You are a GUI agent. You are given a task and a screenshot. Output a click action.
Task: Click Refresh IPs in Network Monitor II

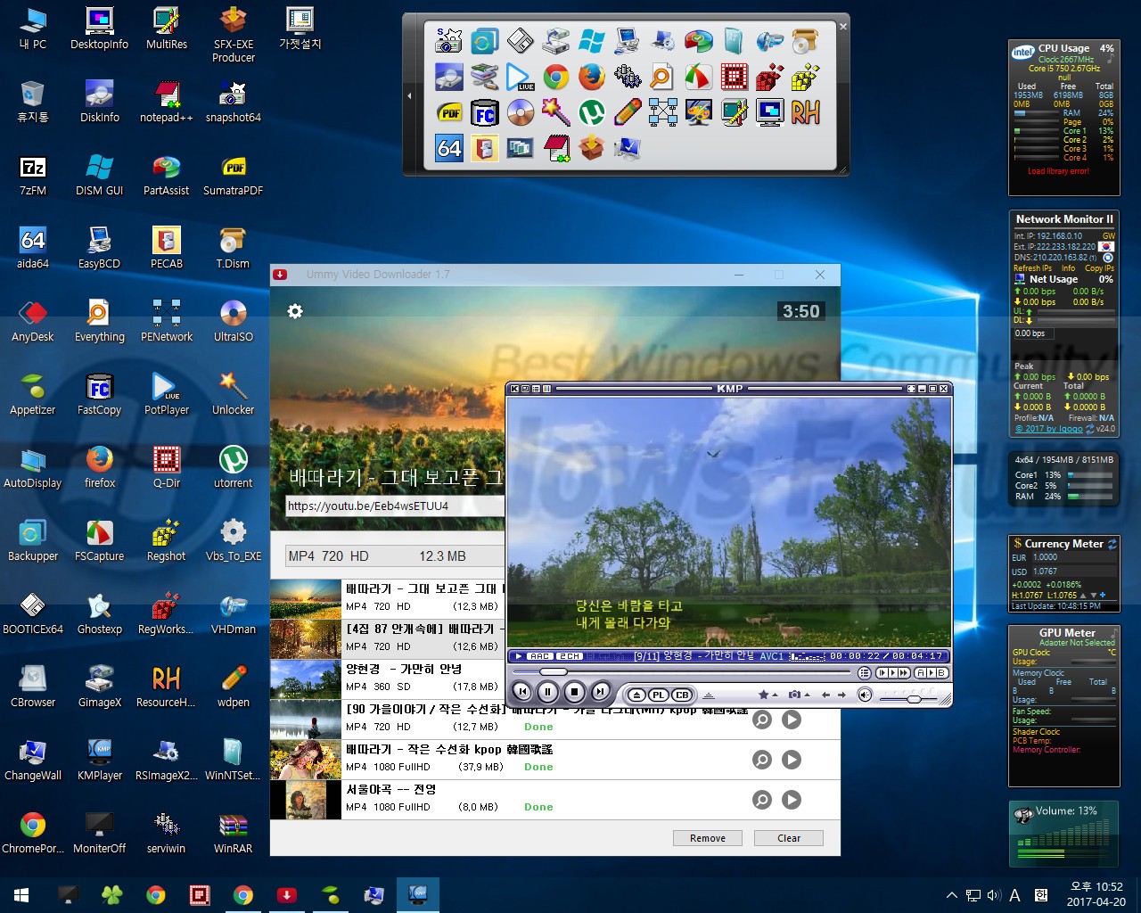1032,268
